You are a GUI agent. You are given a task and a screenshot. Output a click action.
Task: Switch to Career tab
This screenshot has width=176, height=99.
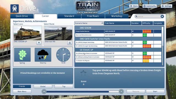45,16
